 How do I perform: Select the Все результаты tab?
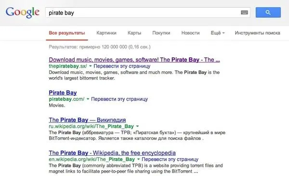point(67,33)
